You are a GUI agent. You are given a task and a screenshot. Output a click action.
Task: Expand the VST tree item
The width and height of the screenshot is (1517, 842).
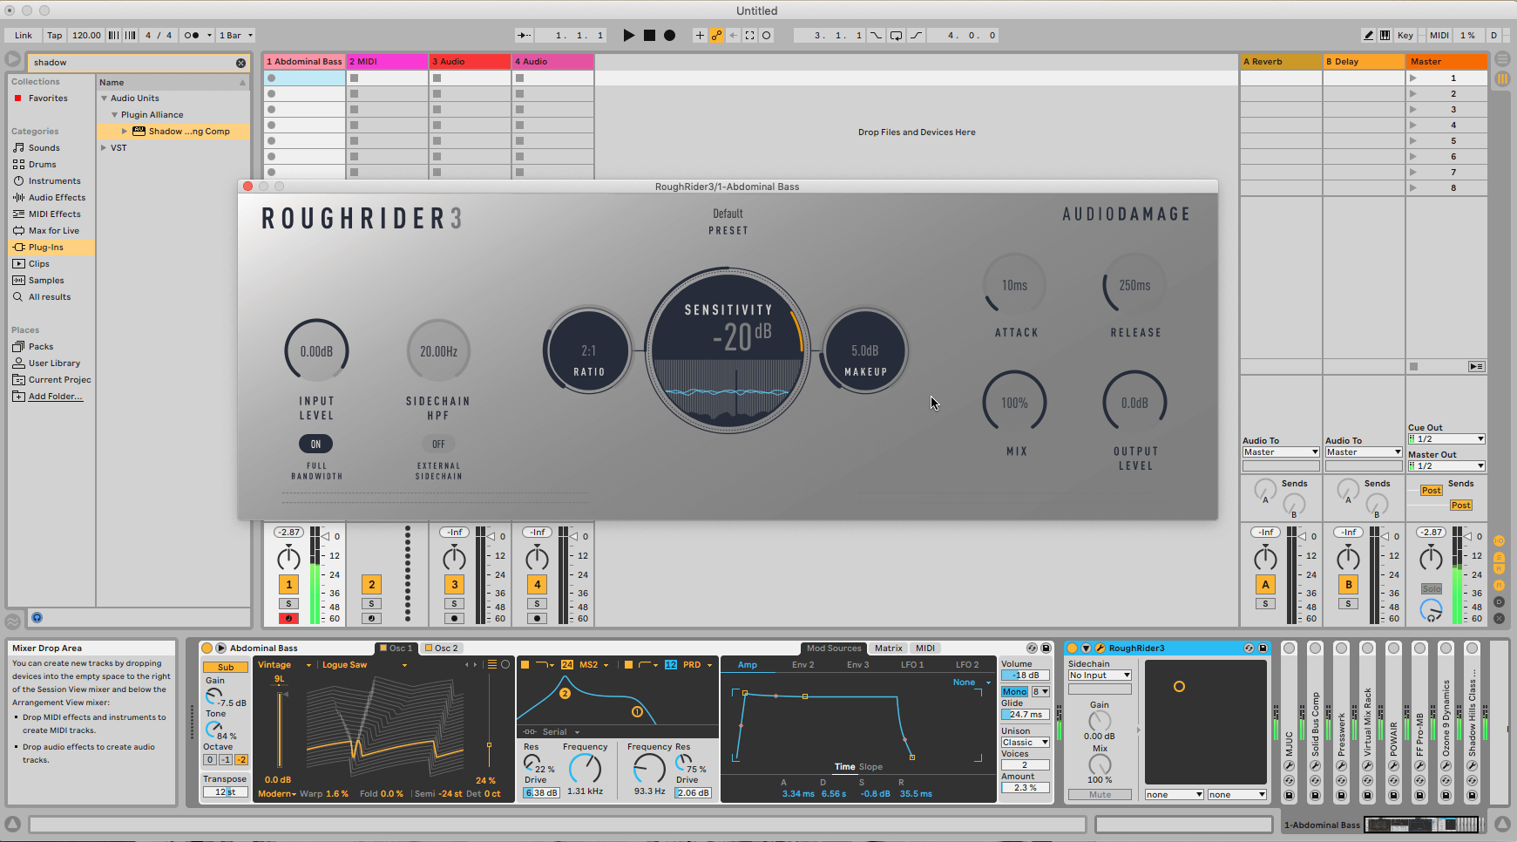(x=104, y=148)
